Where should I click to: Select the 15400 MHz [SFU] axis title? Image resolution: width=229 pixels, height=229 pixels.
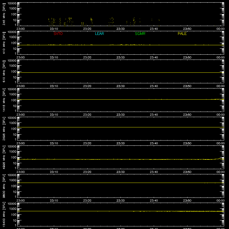click(4, 214)
